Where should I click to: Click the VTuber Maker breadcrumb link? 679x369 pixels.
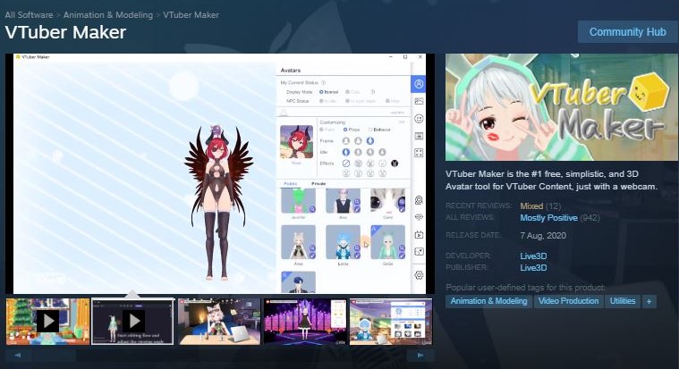[x=191, y=14]
